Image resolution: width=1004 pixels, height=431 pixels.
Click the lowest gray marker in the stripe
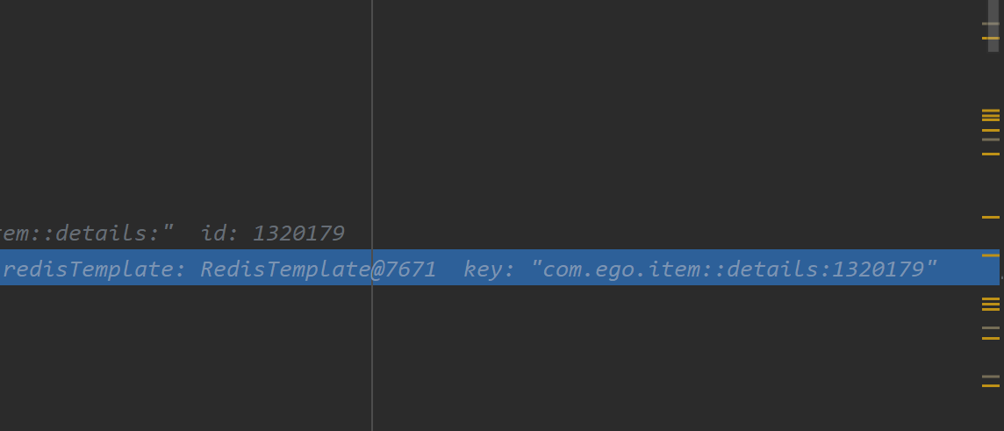click(991, 377)
